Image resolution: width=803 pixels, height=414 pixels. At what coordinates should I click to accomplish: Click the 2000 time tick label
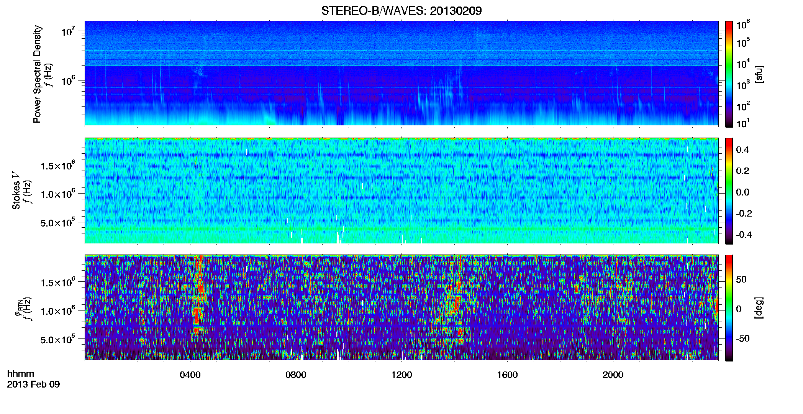click(613, 375)
